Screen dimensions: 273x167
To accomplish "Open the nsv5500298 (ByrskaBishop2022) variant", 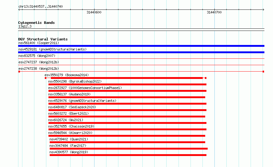I will (75, 81).
